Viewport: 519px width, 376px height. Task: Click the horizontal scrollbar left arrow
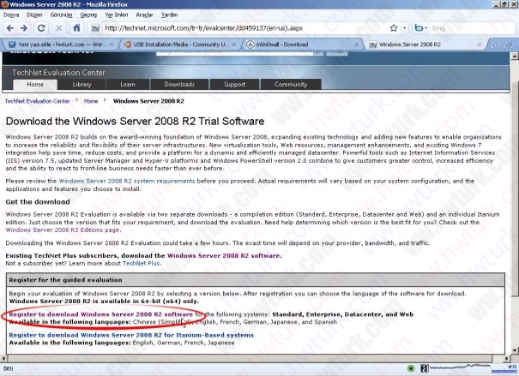coord(3,358)
